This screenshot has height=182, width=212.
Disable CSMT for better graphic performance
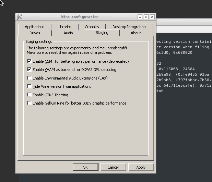click(29, 61)
